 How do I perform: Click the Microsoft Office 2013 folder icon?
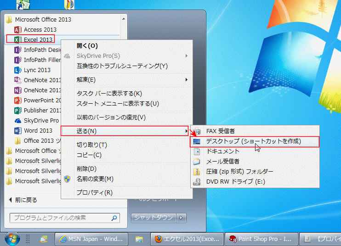[x=9, y=20]
